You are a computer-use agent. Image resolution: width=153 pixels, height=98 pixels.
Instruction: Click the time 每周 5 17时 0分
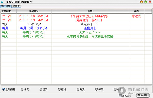tap(34, 32)
